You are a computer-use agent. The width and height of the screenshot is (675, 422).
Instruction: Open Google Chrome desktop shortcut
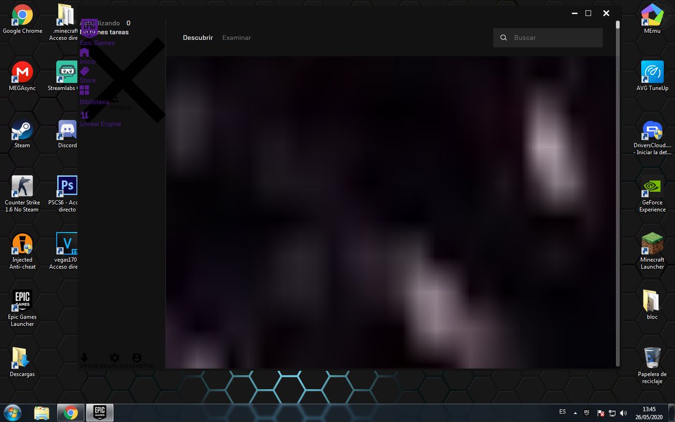[22, 19]
